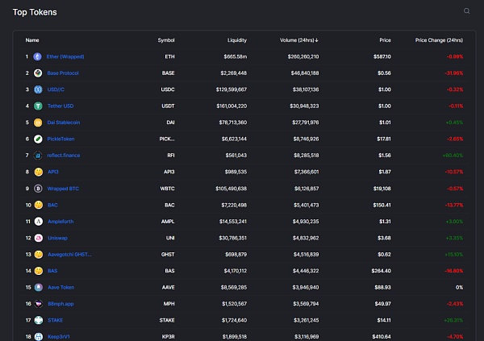Open the Keep3rV1 token link
The height and width of the screenshot is (341, 484).
(x=59, y=337)
